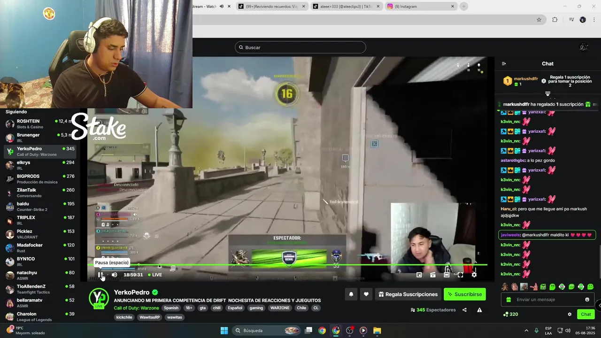Follow YerkoPedro with the heart button
601x338 pixels.
coord(366,294)
